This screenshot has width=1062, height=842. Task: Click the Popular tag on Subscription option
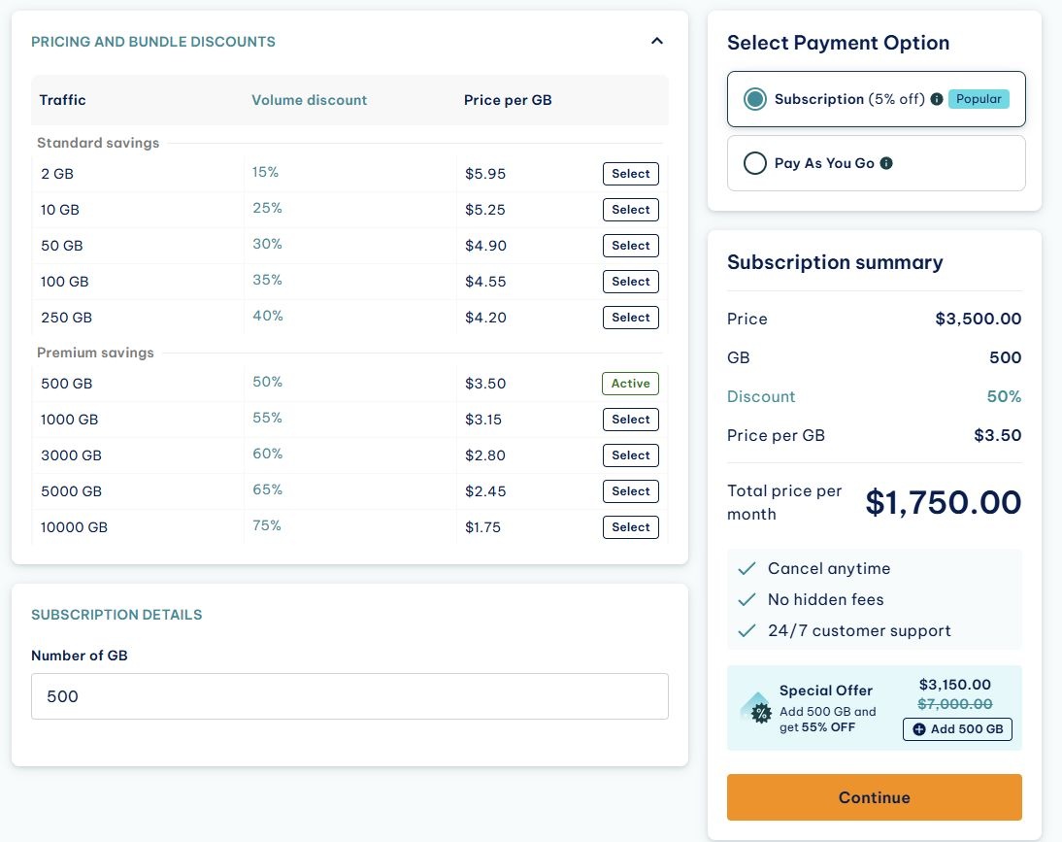point(979,99)
